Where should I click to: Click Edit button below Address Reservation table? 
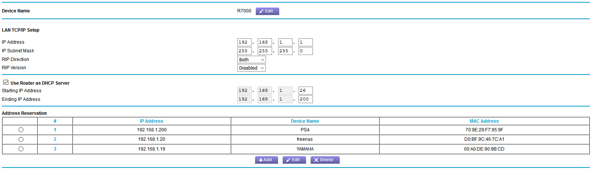(x=294, y=160)
